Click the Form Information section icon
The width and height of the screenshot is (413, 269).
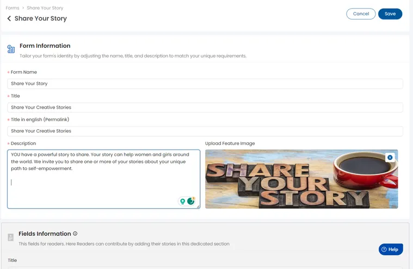(11, 49)
